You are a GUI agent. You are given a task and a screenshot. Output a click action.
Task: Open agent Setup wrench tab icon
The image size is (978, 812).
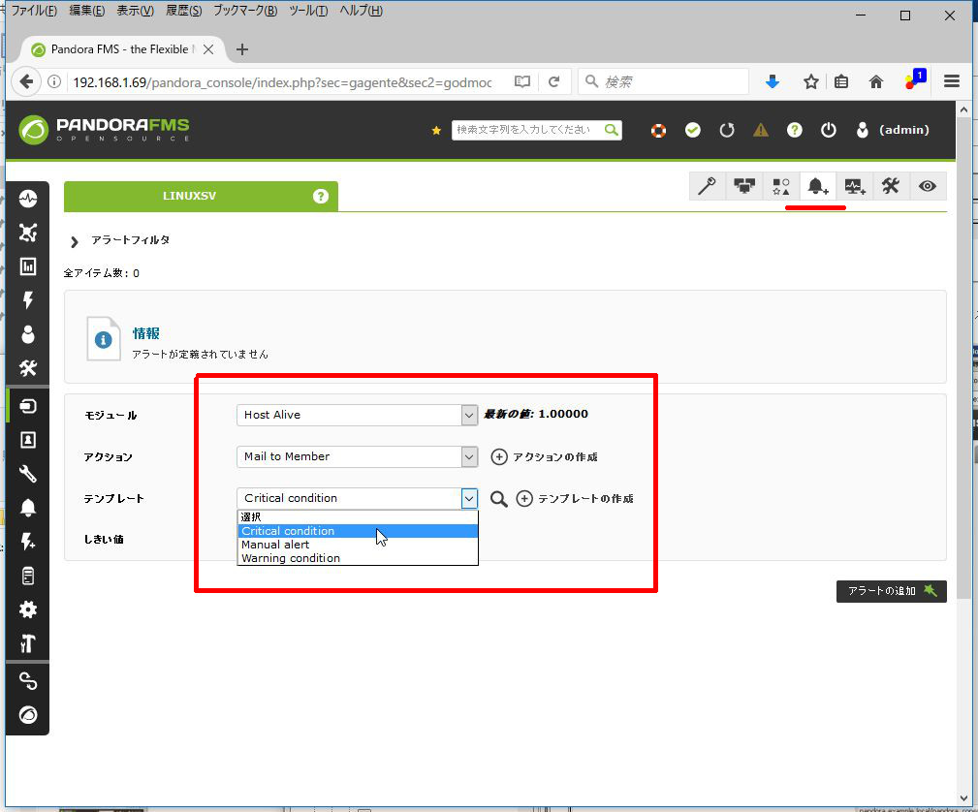pos(708,186)
